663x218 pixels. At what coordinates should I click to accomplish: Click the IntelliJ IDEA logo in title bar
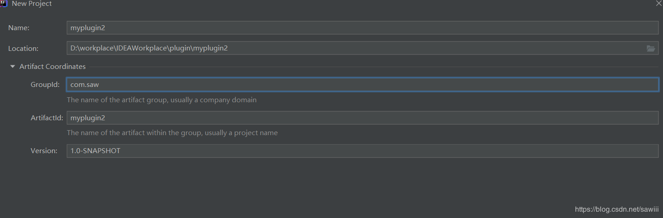point(4,3)
